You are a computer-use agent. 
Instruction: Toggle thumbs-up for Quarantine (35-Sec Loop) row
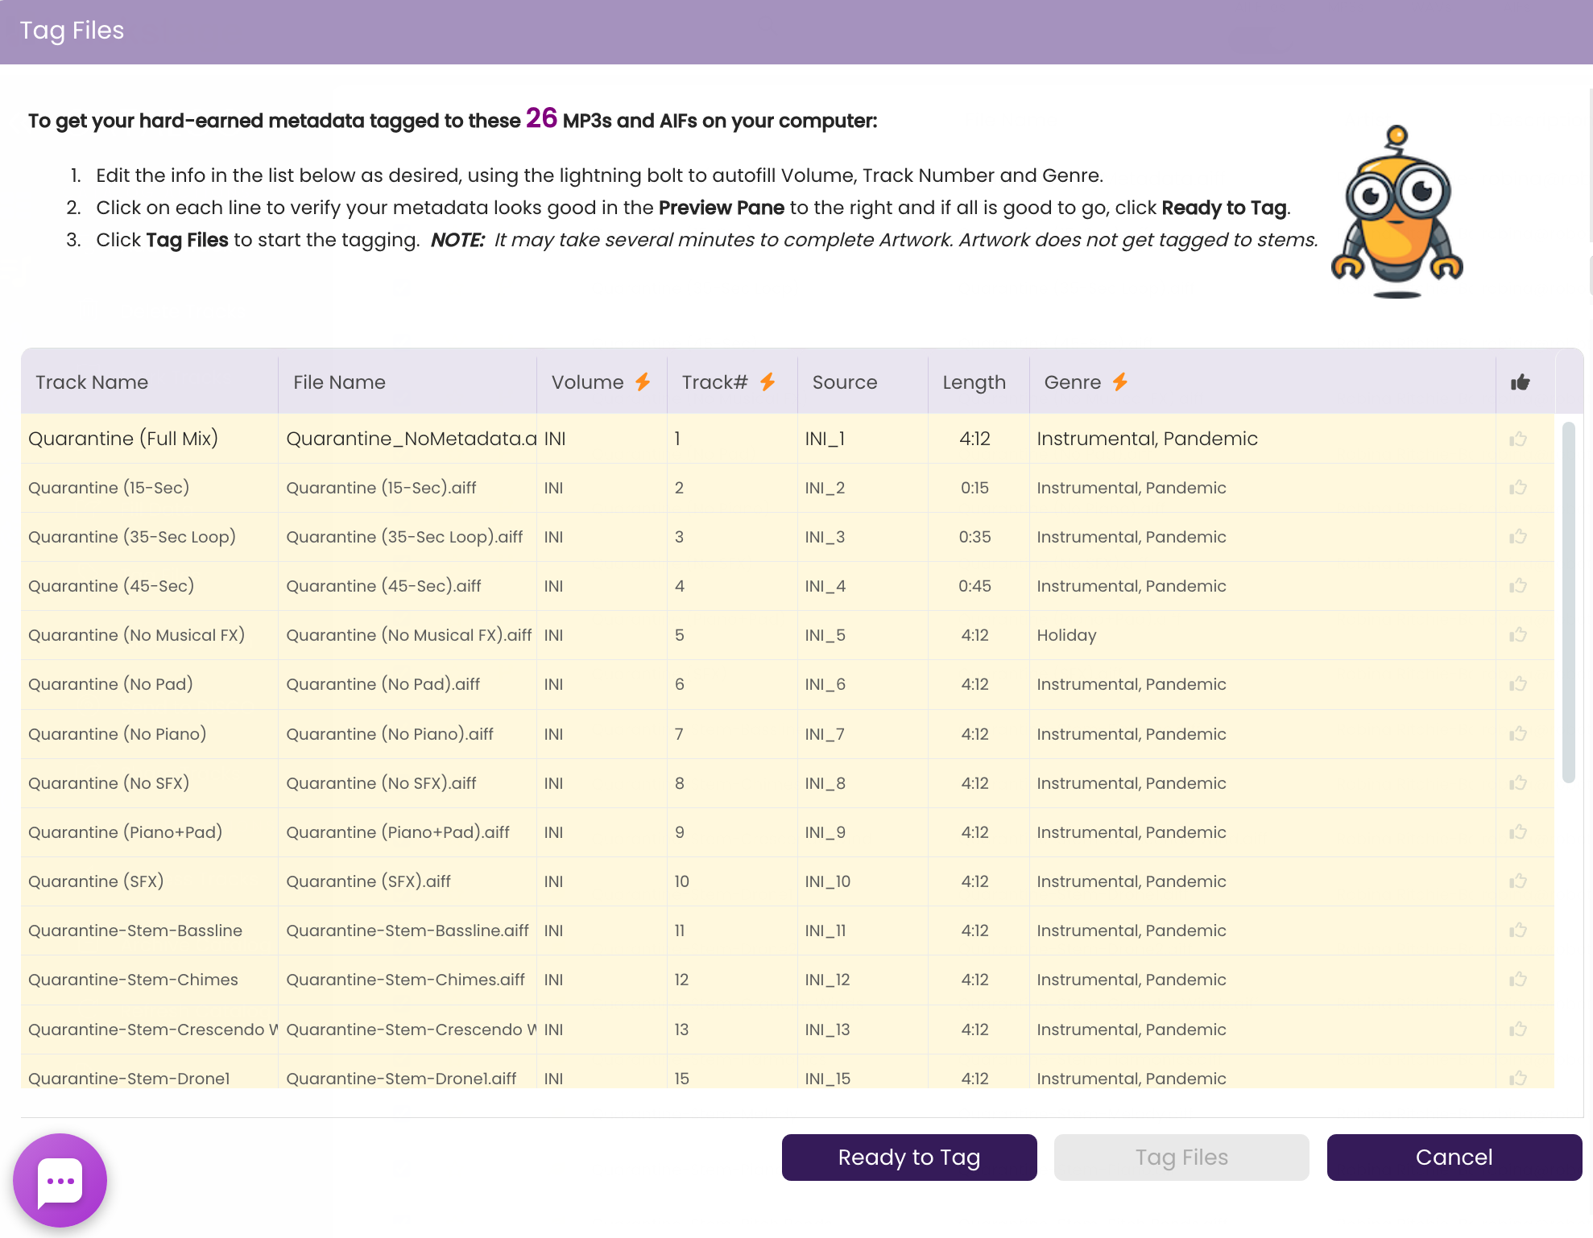(x=1518, y=537)
